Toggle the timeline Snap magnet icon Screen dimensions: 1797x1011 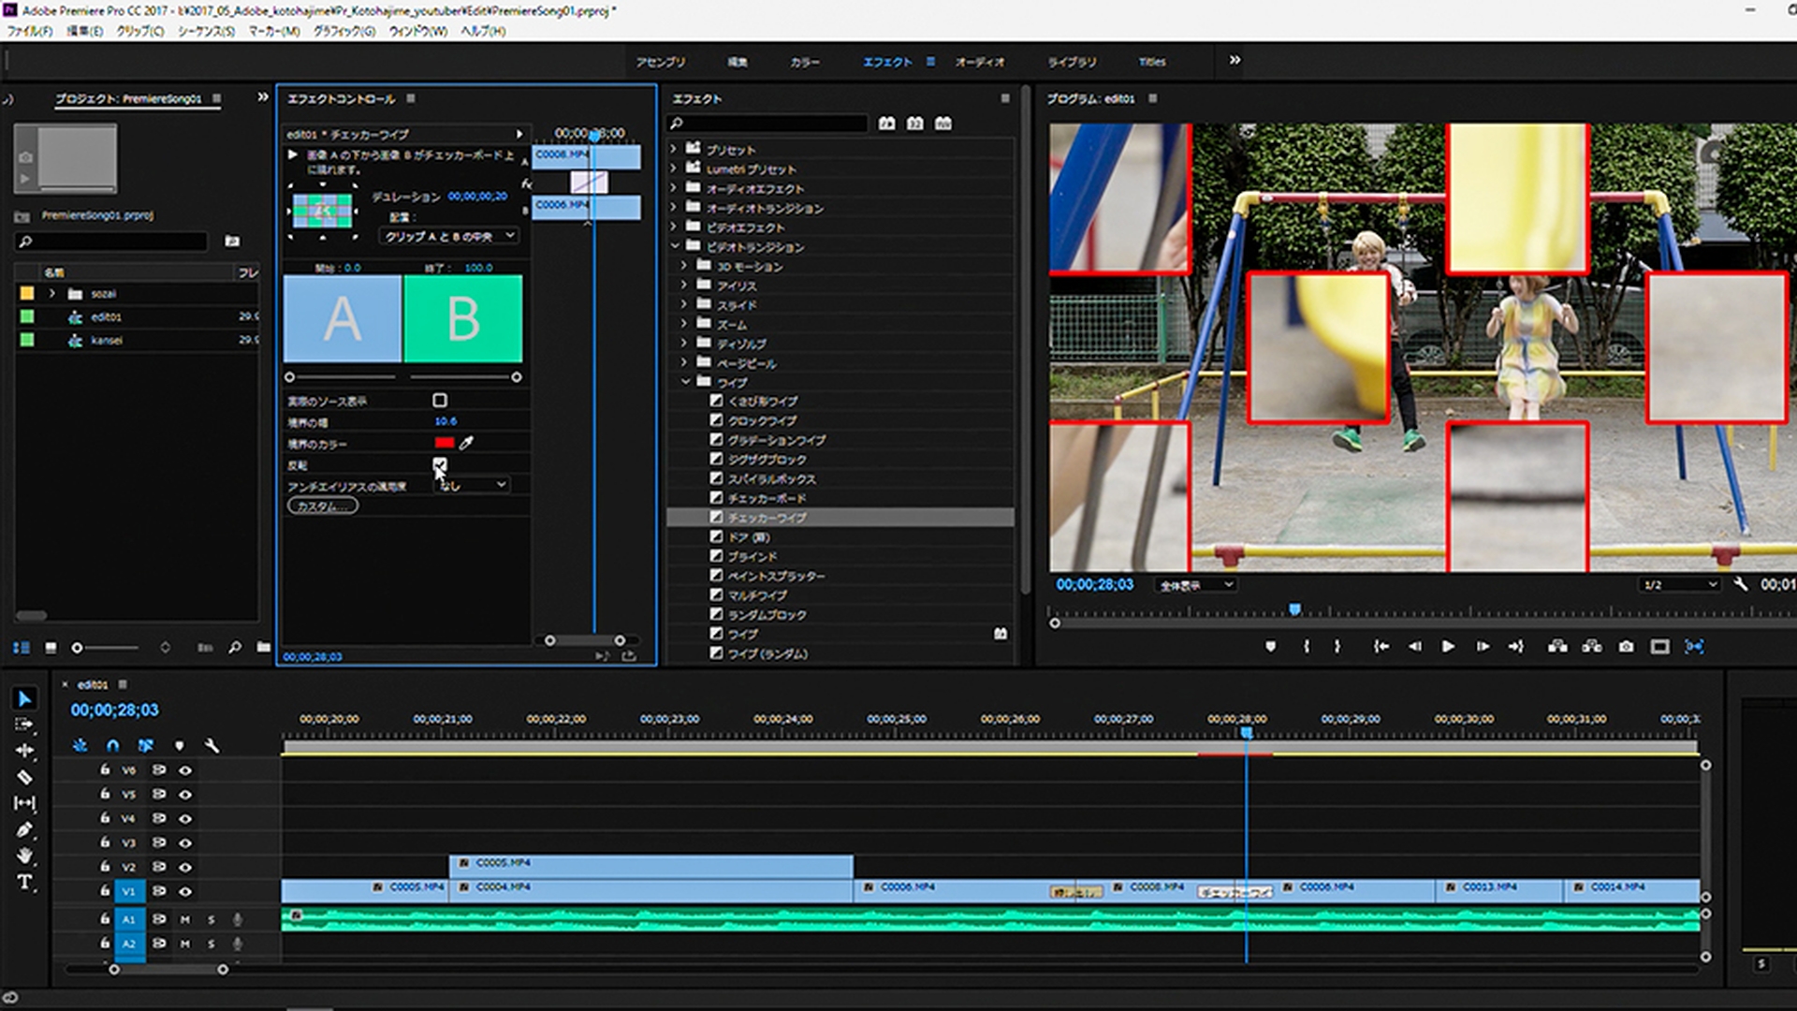coord(112,745)
